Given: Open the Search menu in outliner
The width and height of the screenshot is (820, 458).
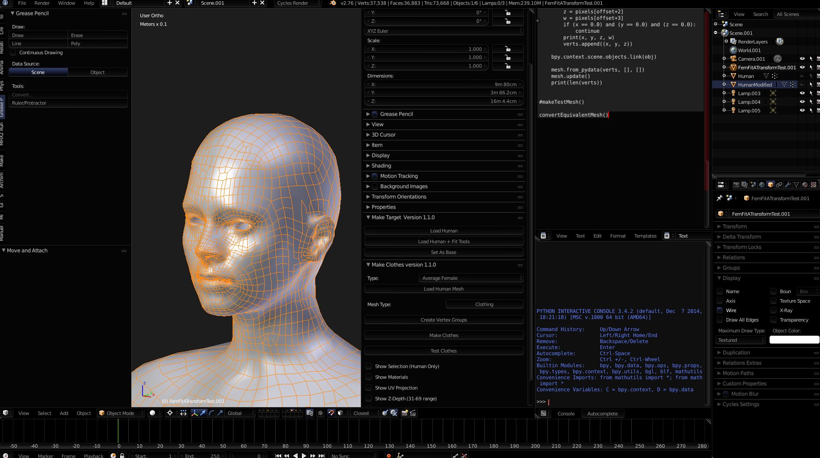Looking at the screenshot, I should 760,14.
